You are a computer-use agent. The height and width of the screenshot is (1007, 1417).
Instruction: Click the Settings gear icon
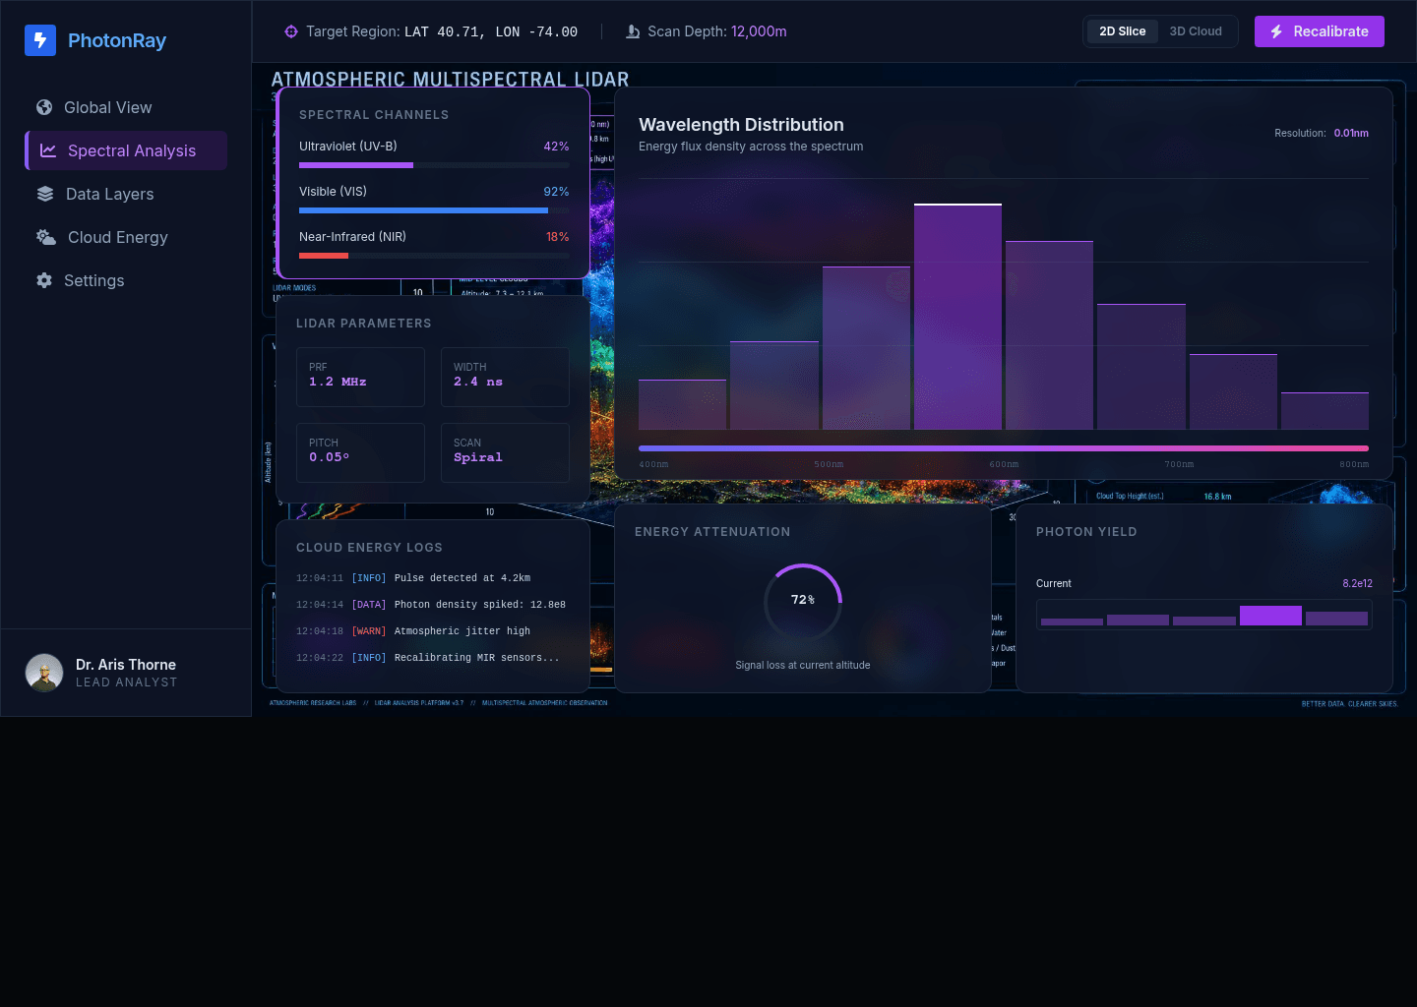click(x=44, y=280)
